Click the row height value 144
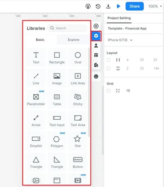 click(156, 68)
